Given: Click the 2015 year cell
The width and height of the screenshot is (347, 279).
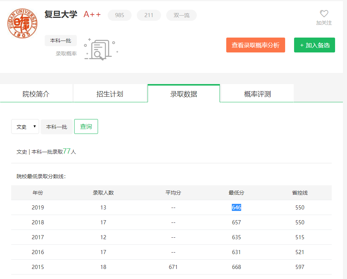Looking at the screenshot, I should click(x=38, y=267).
